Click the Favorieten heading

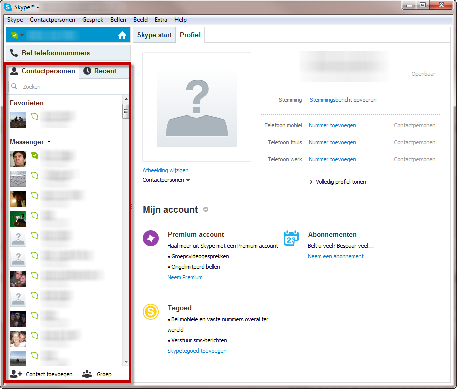[x=27, y=103]
